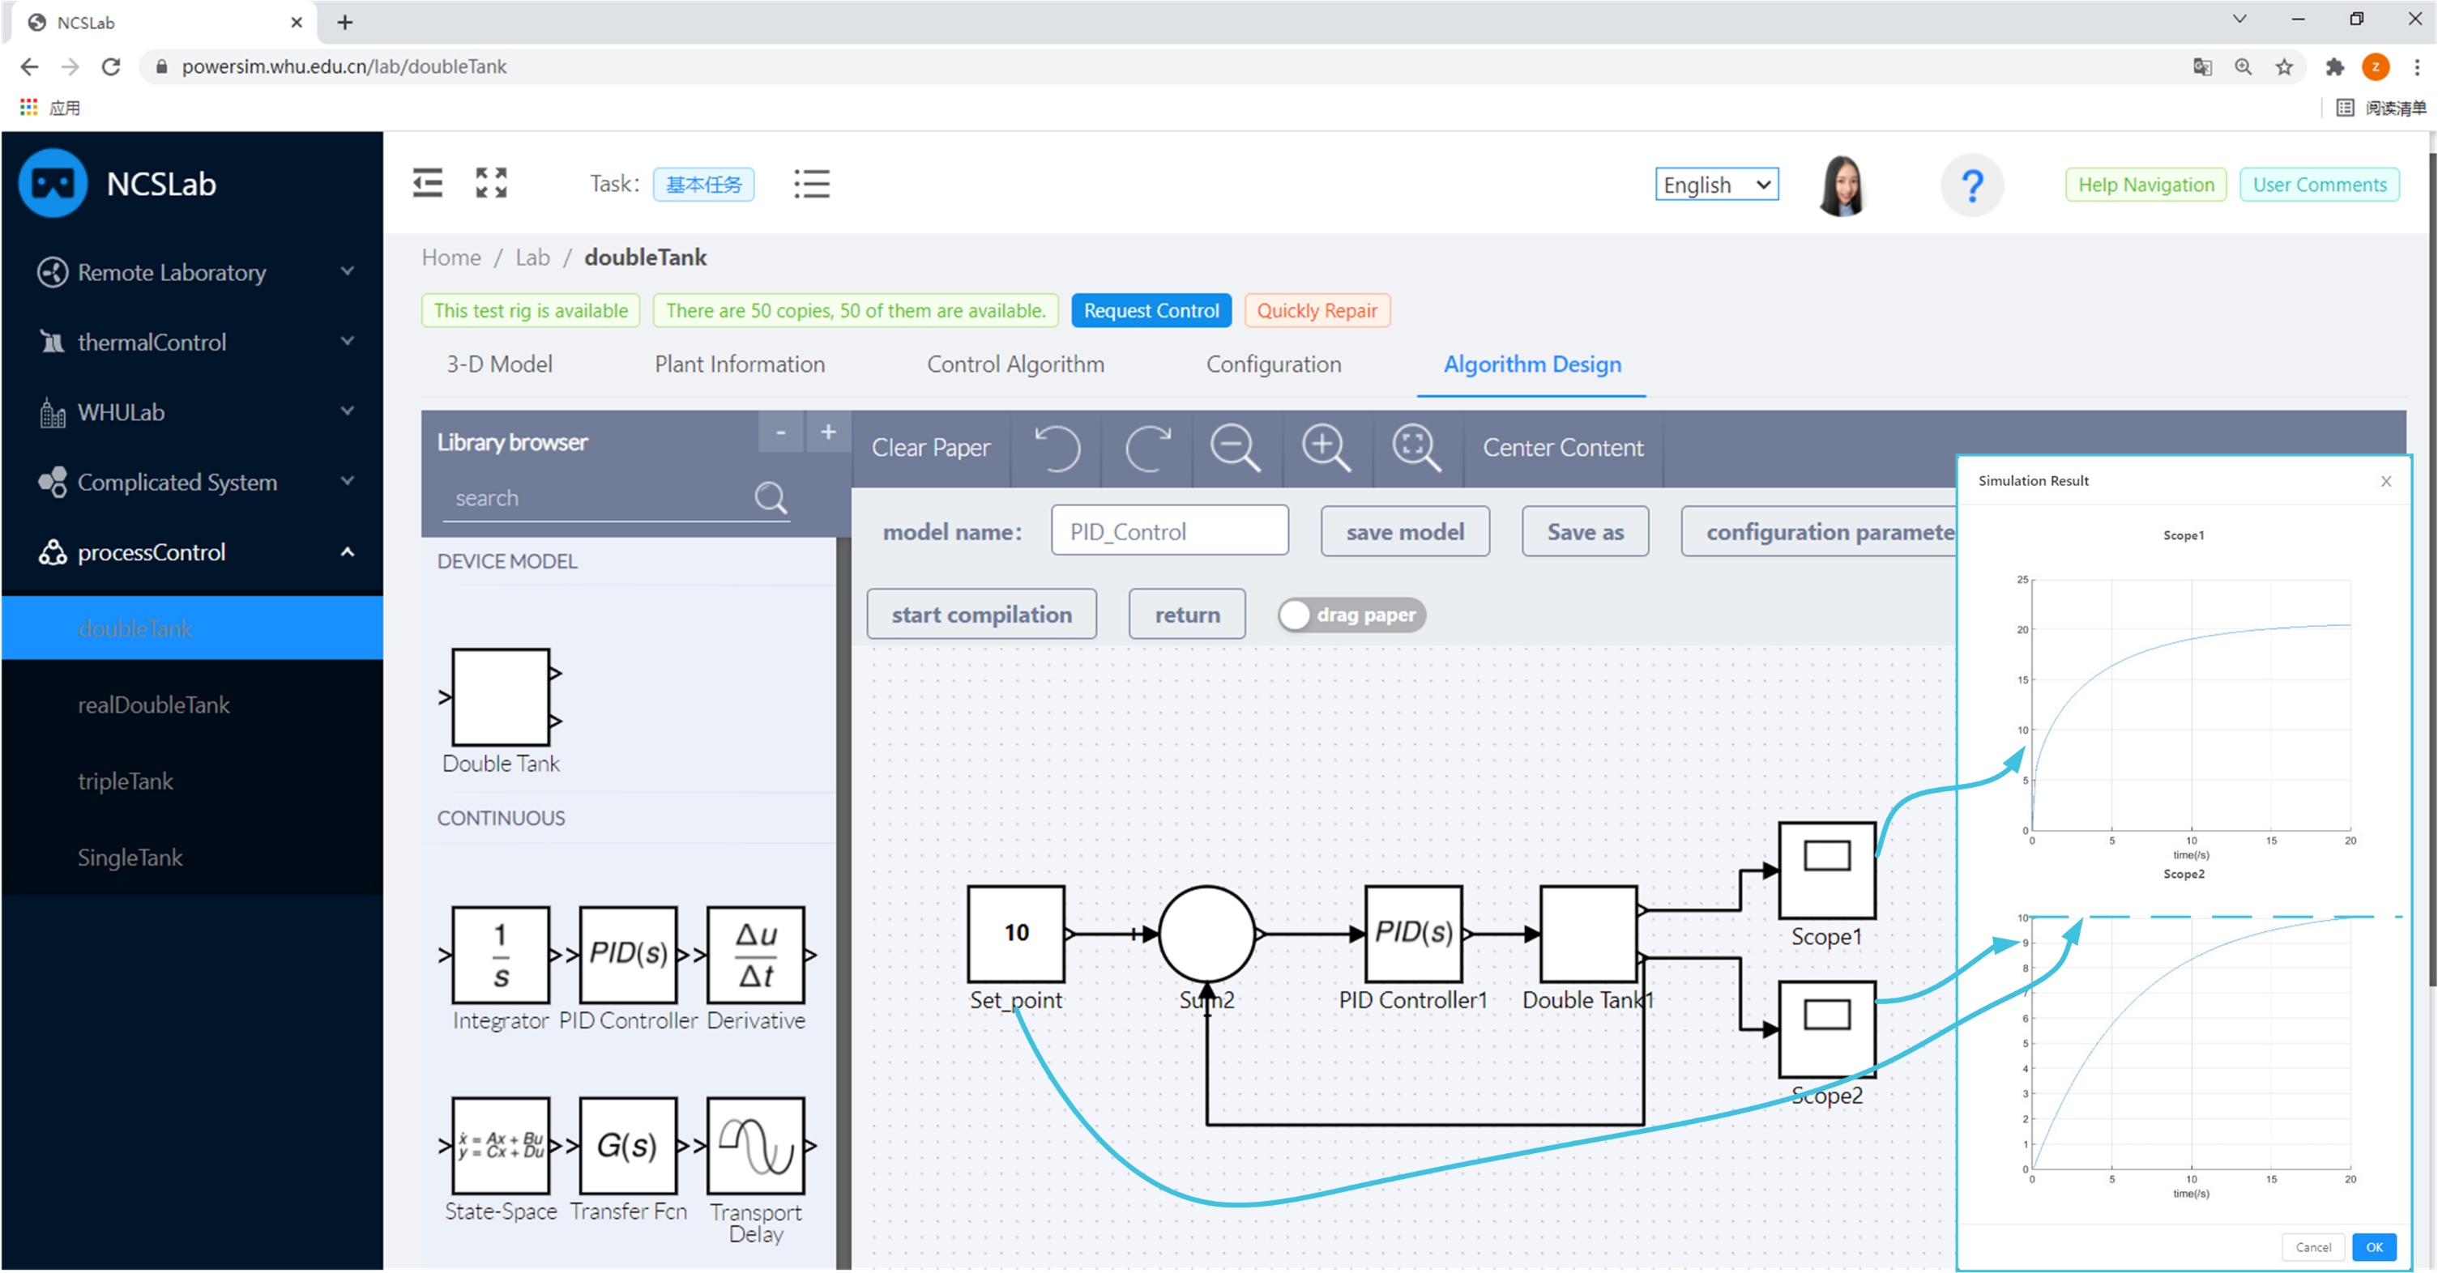Click the zoom out magnifier icon
The image size is (2438, 1273).
1235,447
